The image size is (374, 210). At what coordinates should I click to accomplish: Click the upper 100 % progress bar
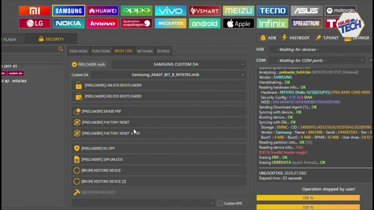coord(308,198)
